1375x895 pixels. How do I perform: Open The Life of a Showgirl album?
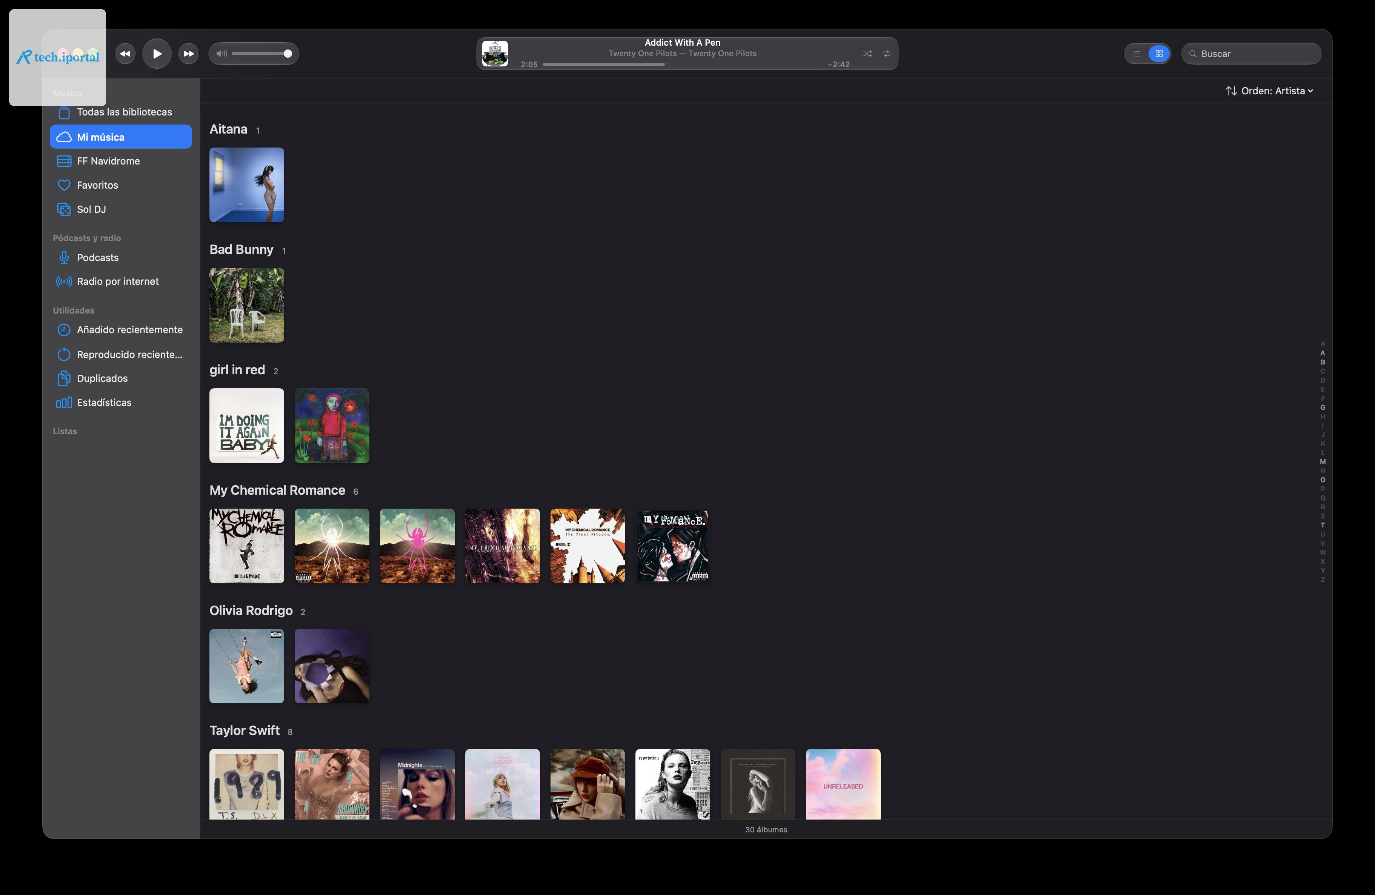click(x=332, y=784)
